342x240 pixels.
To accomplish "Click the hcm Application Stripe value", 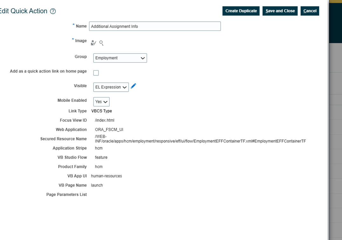I will click(x=99, y=148).
